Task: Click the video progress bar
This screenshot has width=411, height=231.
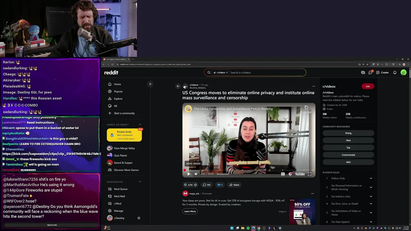Action: click(249, 170)
